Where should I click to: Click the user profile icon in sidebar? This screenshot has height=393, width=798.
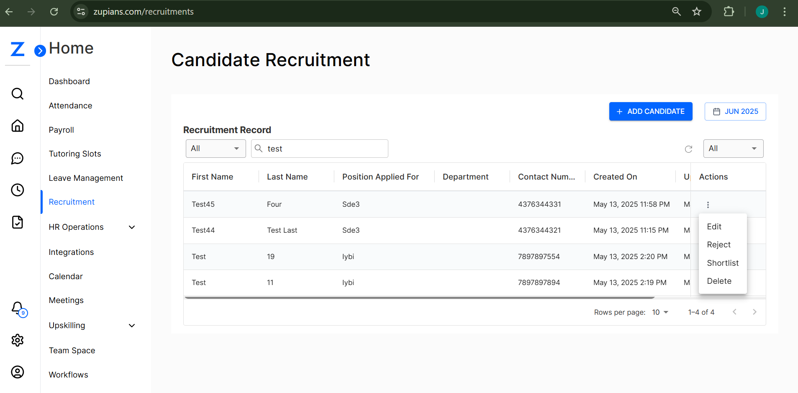pos(17,372)
